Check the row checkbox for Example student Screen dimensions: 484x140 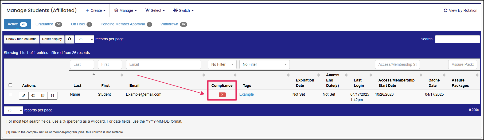[10, 94]
